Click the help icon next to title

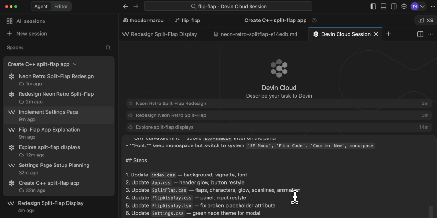pyautogui.click(x=314, y=21)
